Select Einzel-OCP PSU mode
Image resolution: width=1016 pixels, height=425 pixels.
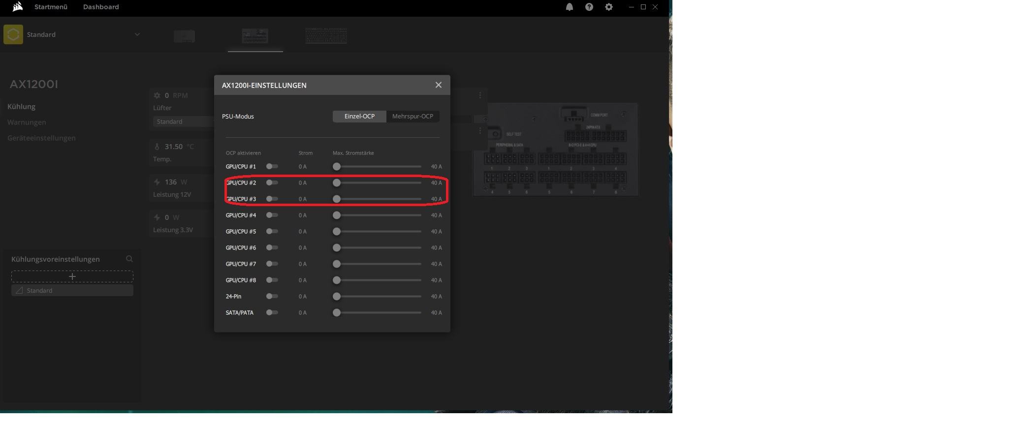tap(359, 116)
